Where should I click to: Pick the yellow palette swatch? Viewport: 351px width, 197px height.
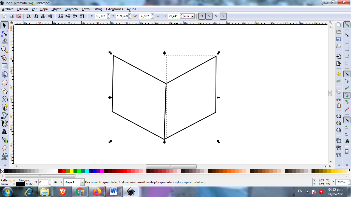[71, 171]
